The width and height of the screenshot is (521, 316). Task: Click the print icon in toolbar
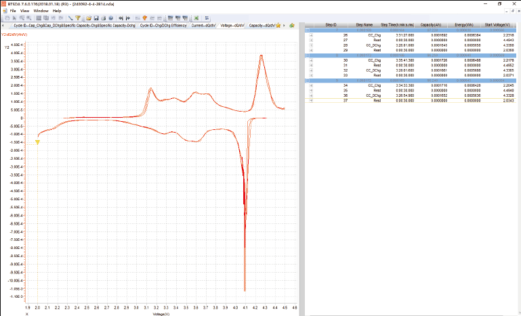coord(104,18)
